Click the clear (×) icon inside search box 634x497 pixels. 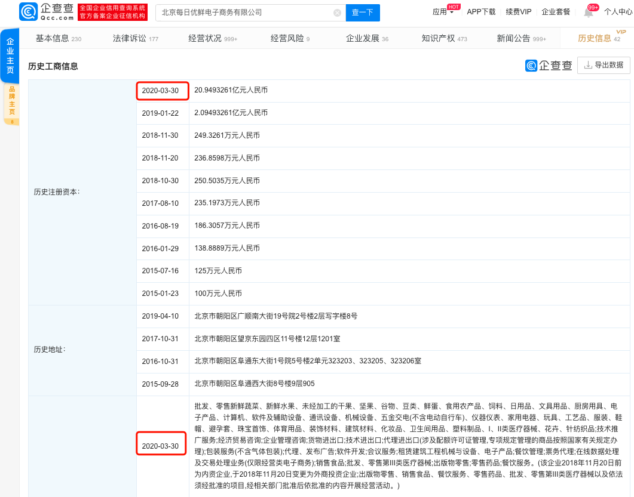pos(337,12)
